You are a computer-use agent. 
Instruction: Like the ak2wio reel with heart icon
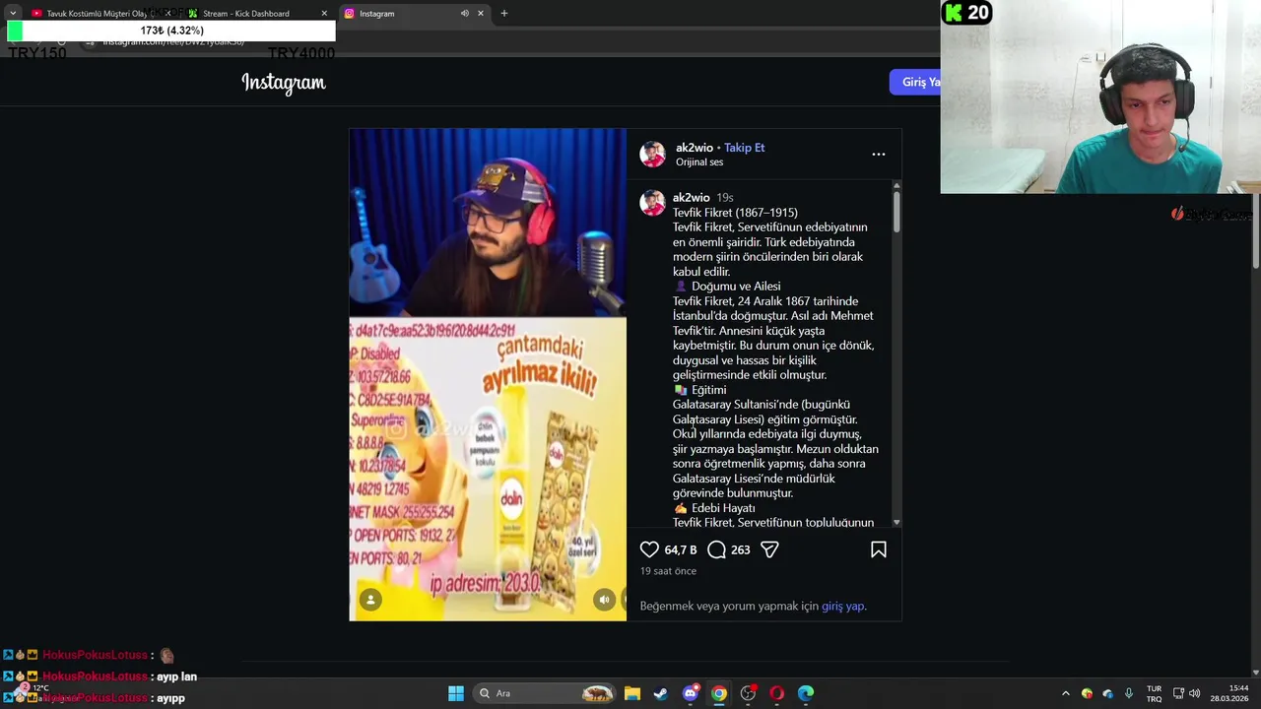pos(649,549)
